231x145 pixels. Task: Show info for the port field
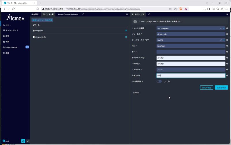[x=227, y=52]
